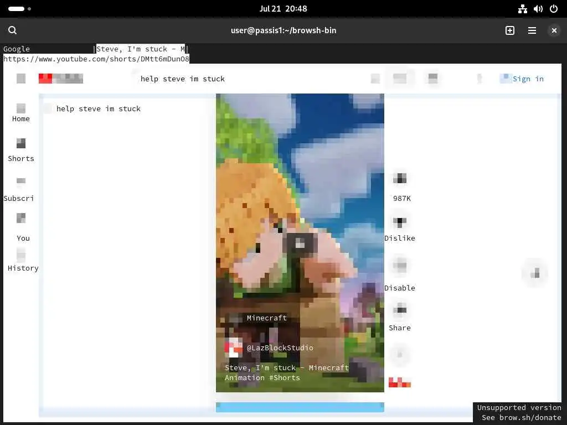Go to the YouTube logo home
The image size is (567, 425).
click(x=61, y=79)
